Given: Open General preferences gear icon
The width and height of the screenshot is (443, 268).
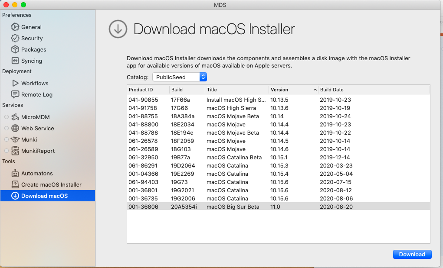Looking at the screenshot, I should coord(15,27).
